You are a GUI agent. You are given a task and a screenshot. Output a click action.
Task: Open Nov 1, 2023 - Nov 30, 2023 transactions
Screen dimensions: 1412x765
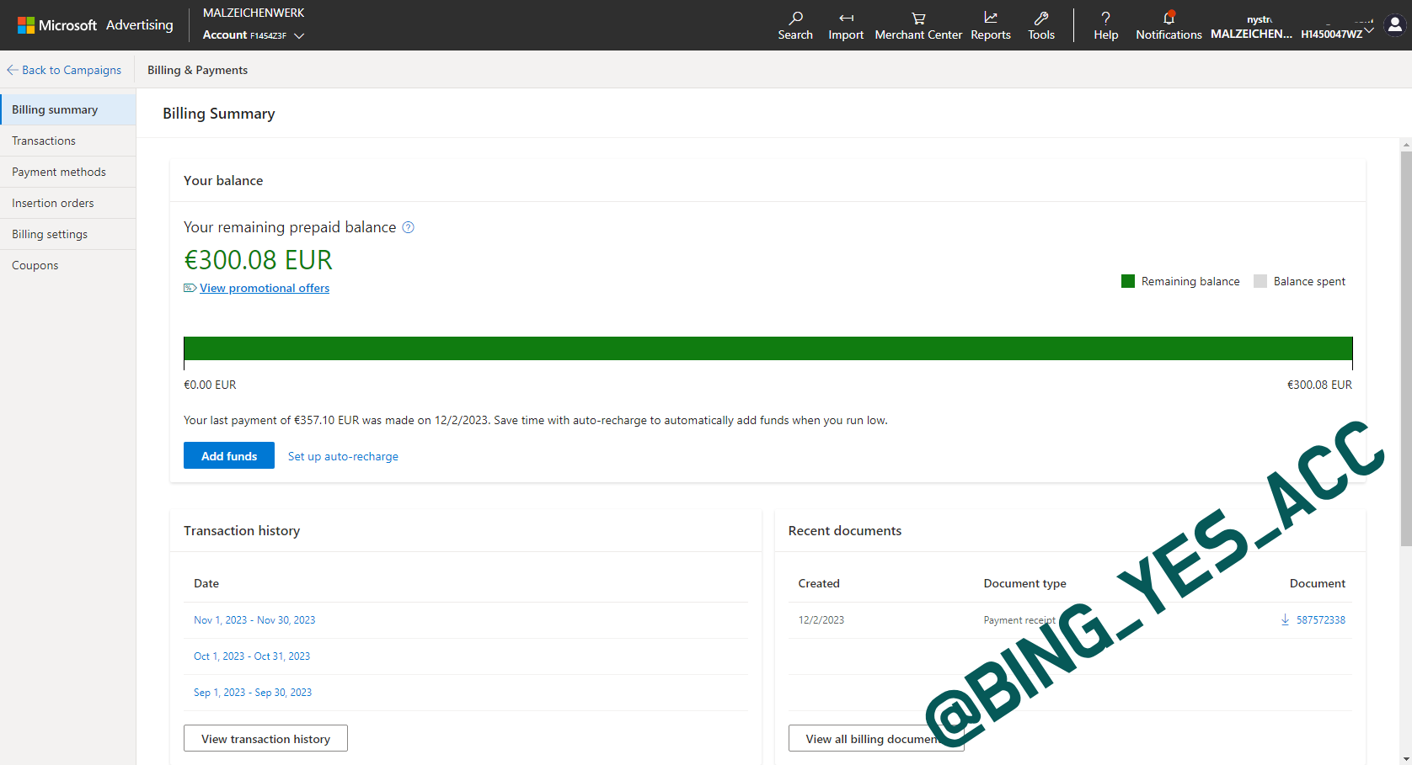[254, 620]
